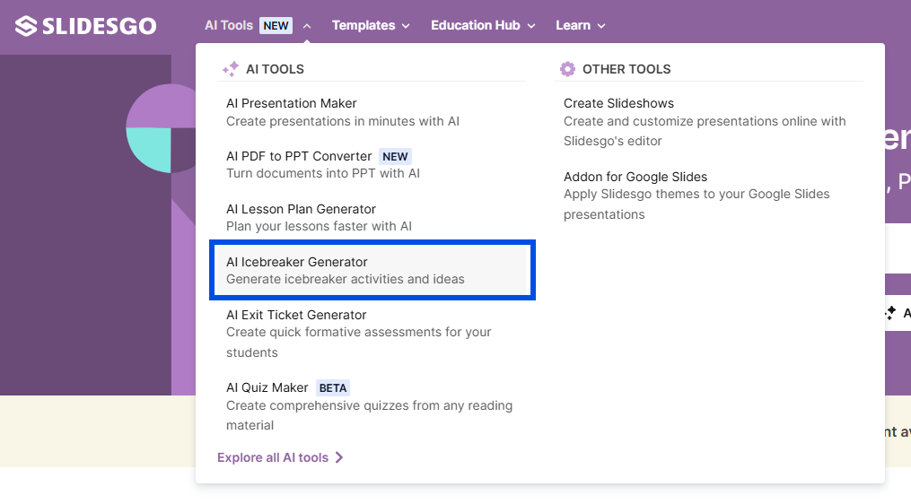Collapse the AI Tools dropdown menu
This screenshot has height=504, width=911.
coord(307,26)
